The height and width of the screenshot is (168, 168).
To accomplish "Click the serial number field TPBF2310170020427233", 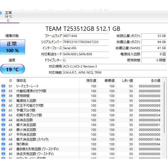I will pos(86,42).
